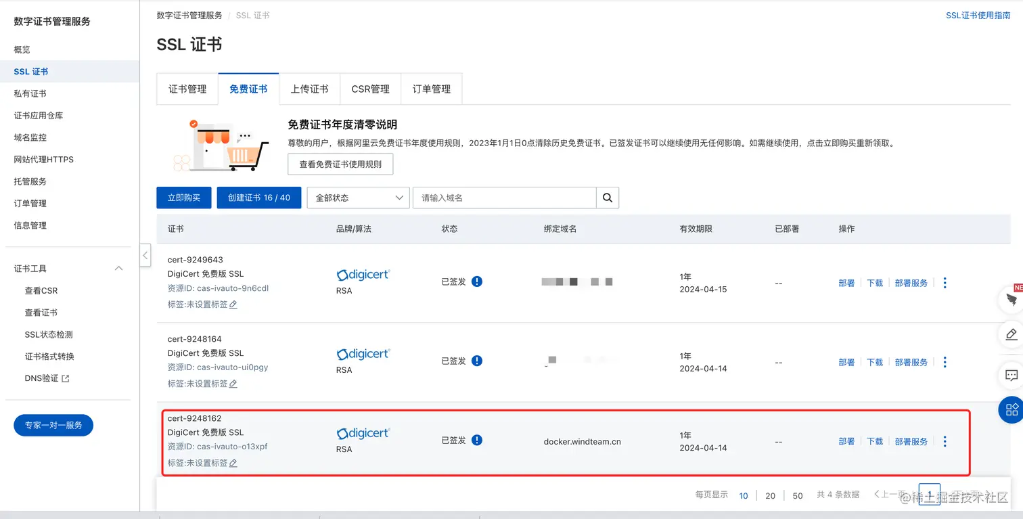Click 部署服务 for cert-9248164
This screenshot has height=519, width=1023.
[x=911, y=362]
